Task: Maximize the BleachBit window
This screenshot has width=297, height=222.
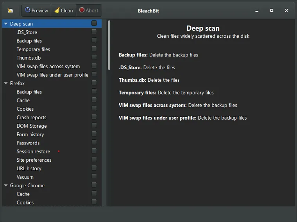Action: [x=272, y=11]
